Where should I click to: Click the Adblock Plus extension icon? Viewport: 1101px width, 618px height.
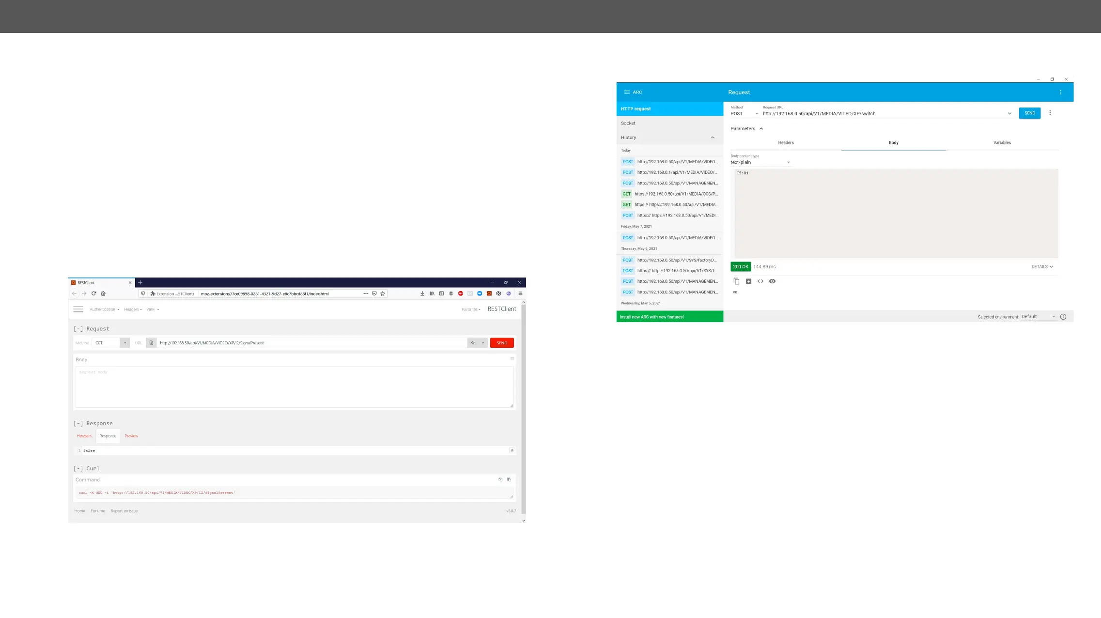pos(461,294)
